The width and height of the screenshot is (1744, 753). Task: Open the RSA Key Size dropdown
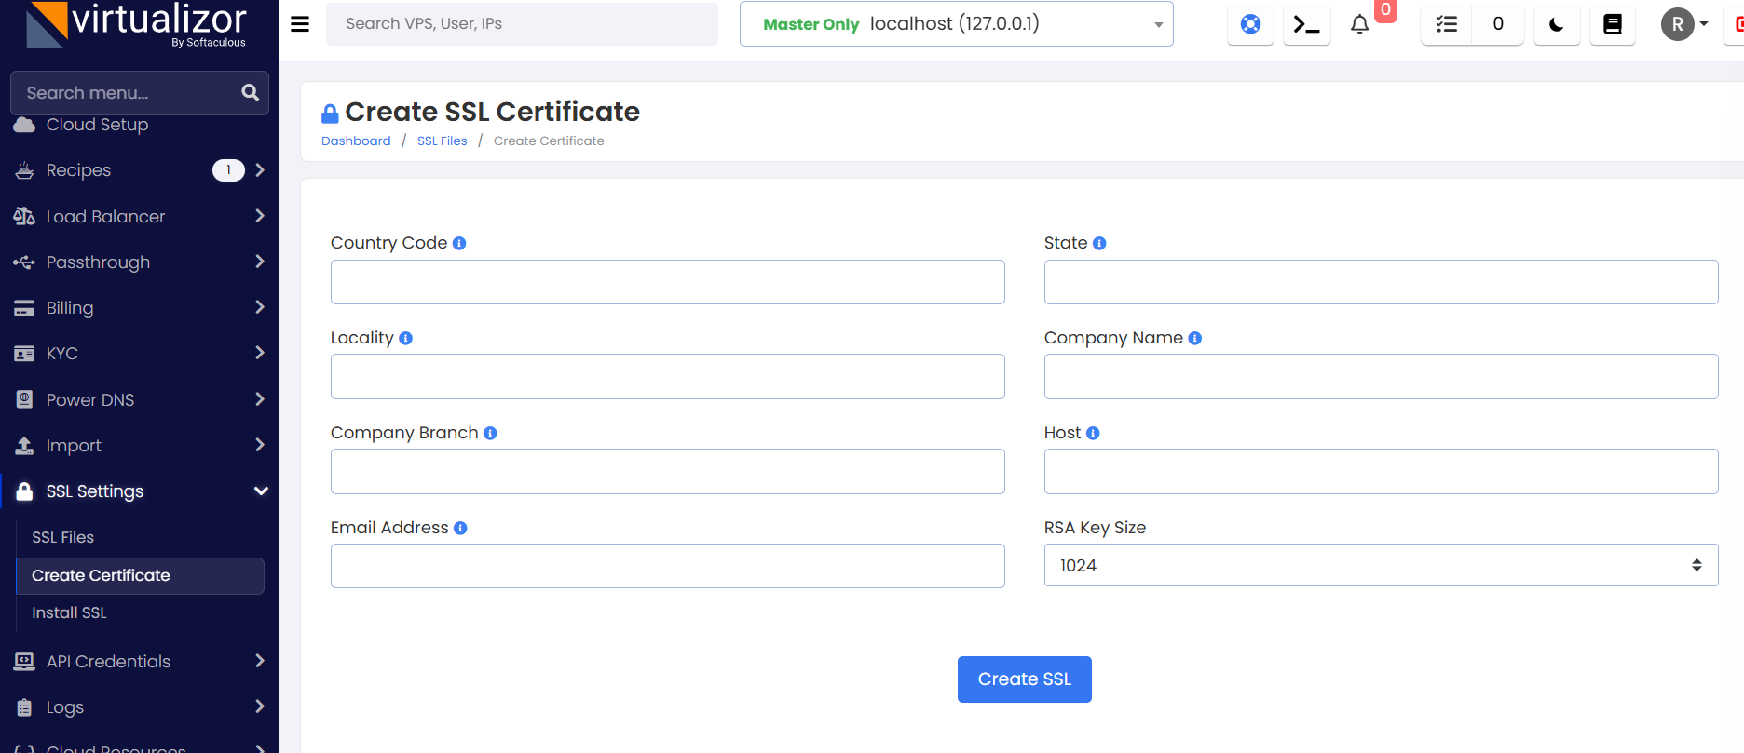pyautogui.click(x=1381, y=566)
